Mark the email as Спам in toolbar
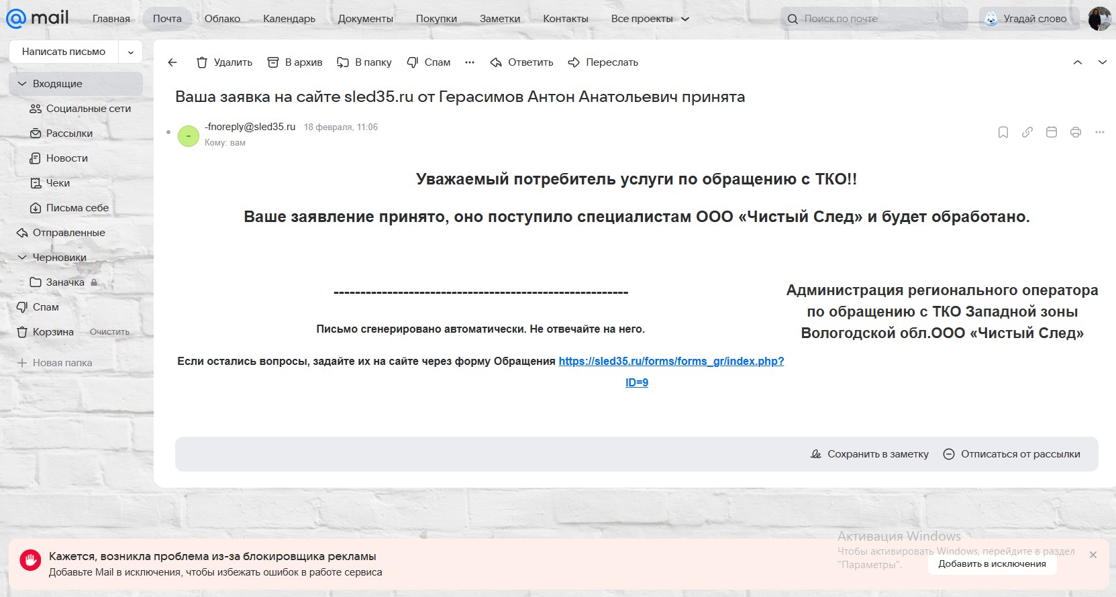 pyautogui.click(x=429, y=62)
